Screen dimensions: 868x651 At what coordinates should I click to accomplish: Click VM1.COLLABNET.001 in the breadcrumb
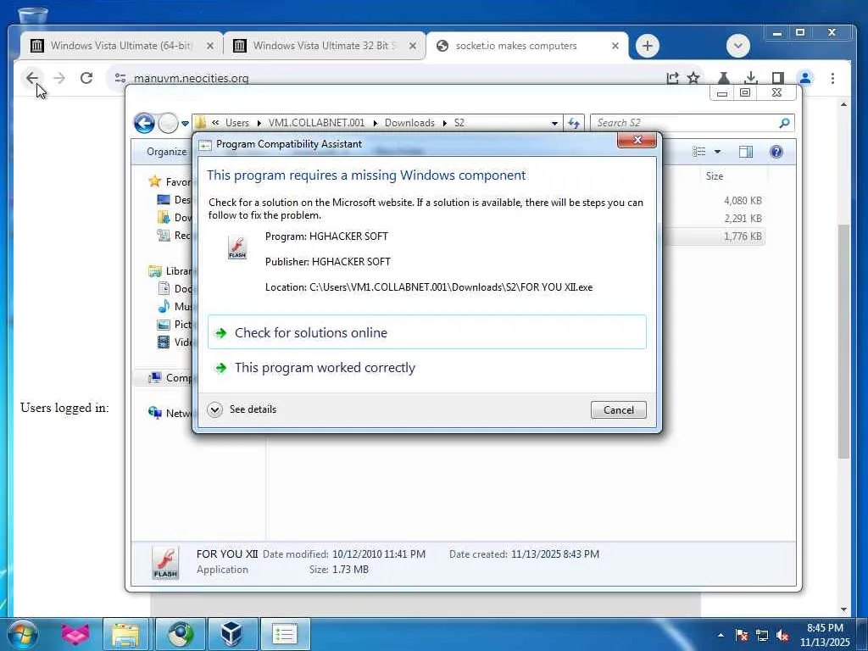tap(317, 123)
